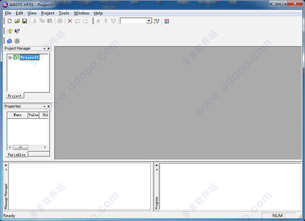Maximize the ANSYS HFSS window

(x=283, y=4)
